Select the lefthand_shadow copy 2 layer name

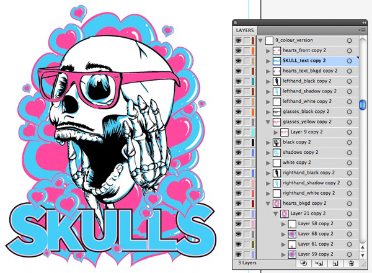coord(309,91)
